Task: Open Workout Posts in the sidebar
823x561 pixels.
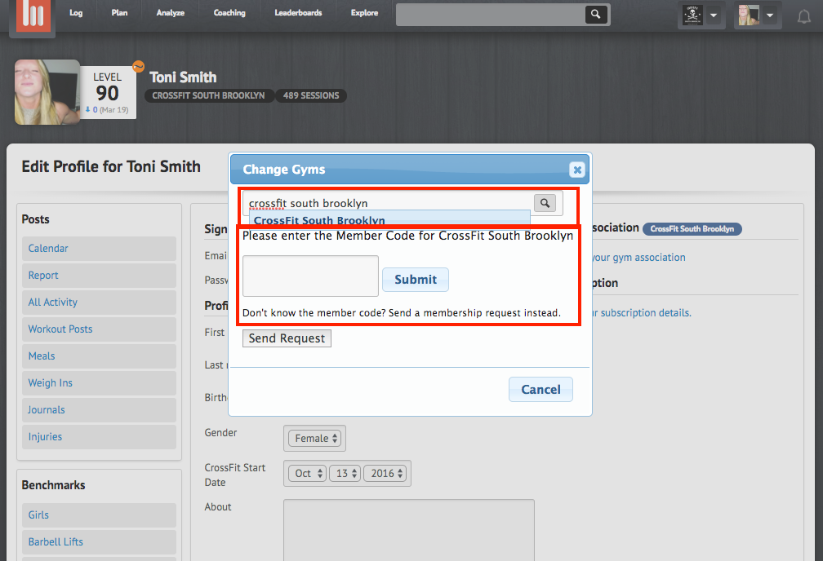Action: pos(100,329)
